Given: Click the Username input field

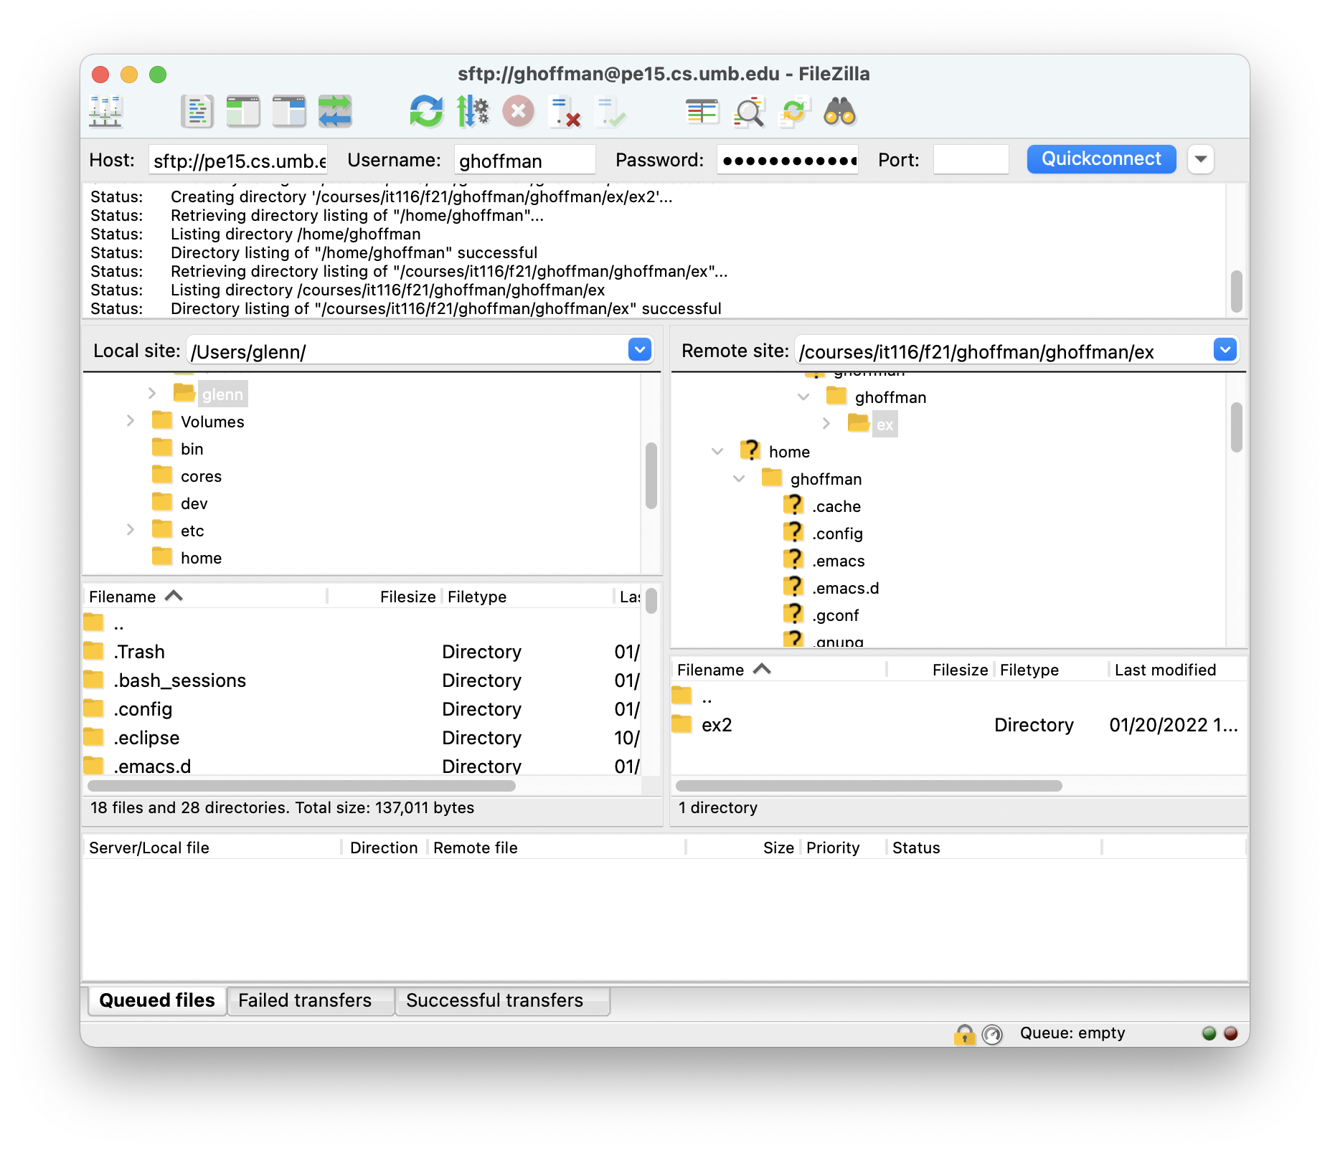Looking at the screenshot, I should (x=524, y=160).
